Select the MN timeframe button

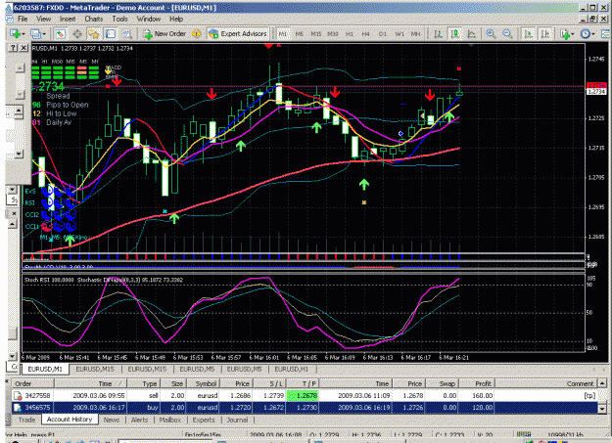pyautogui.click(x=416, y=34)
